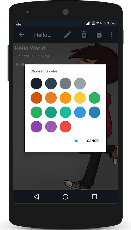This screenshot has width=131, height=230.
Task: Pick the teal turquoise color circle
Action: (x=65, y=112)
